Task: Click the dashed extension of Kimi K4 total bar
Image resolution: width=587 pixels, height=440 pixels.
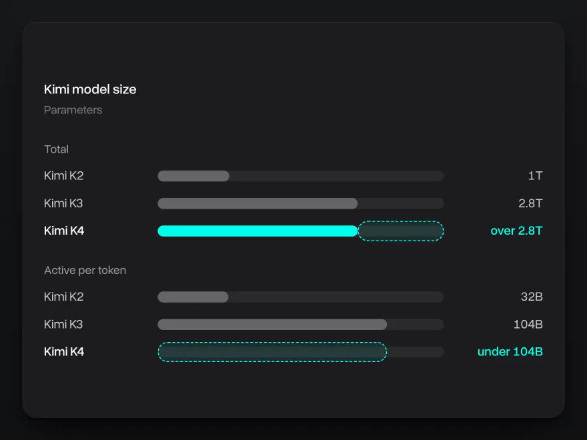Action: (x=401, y=231)
